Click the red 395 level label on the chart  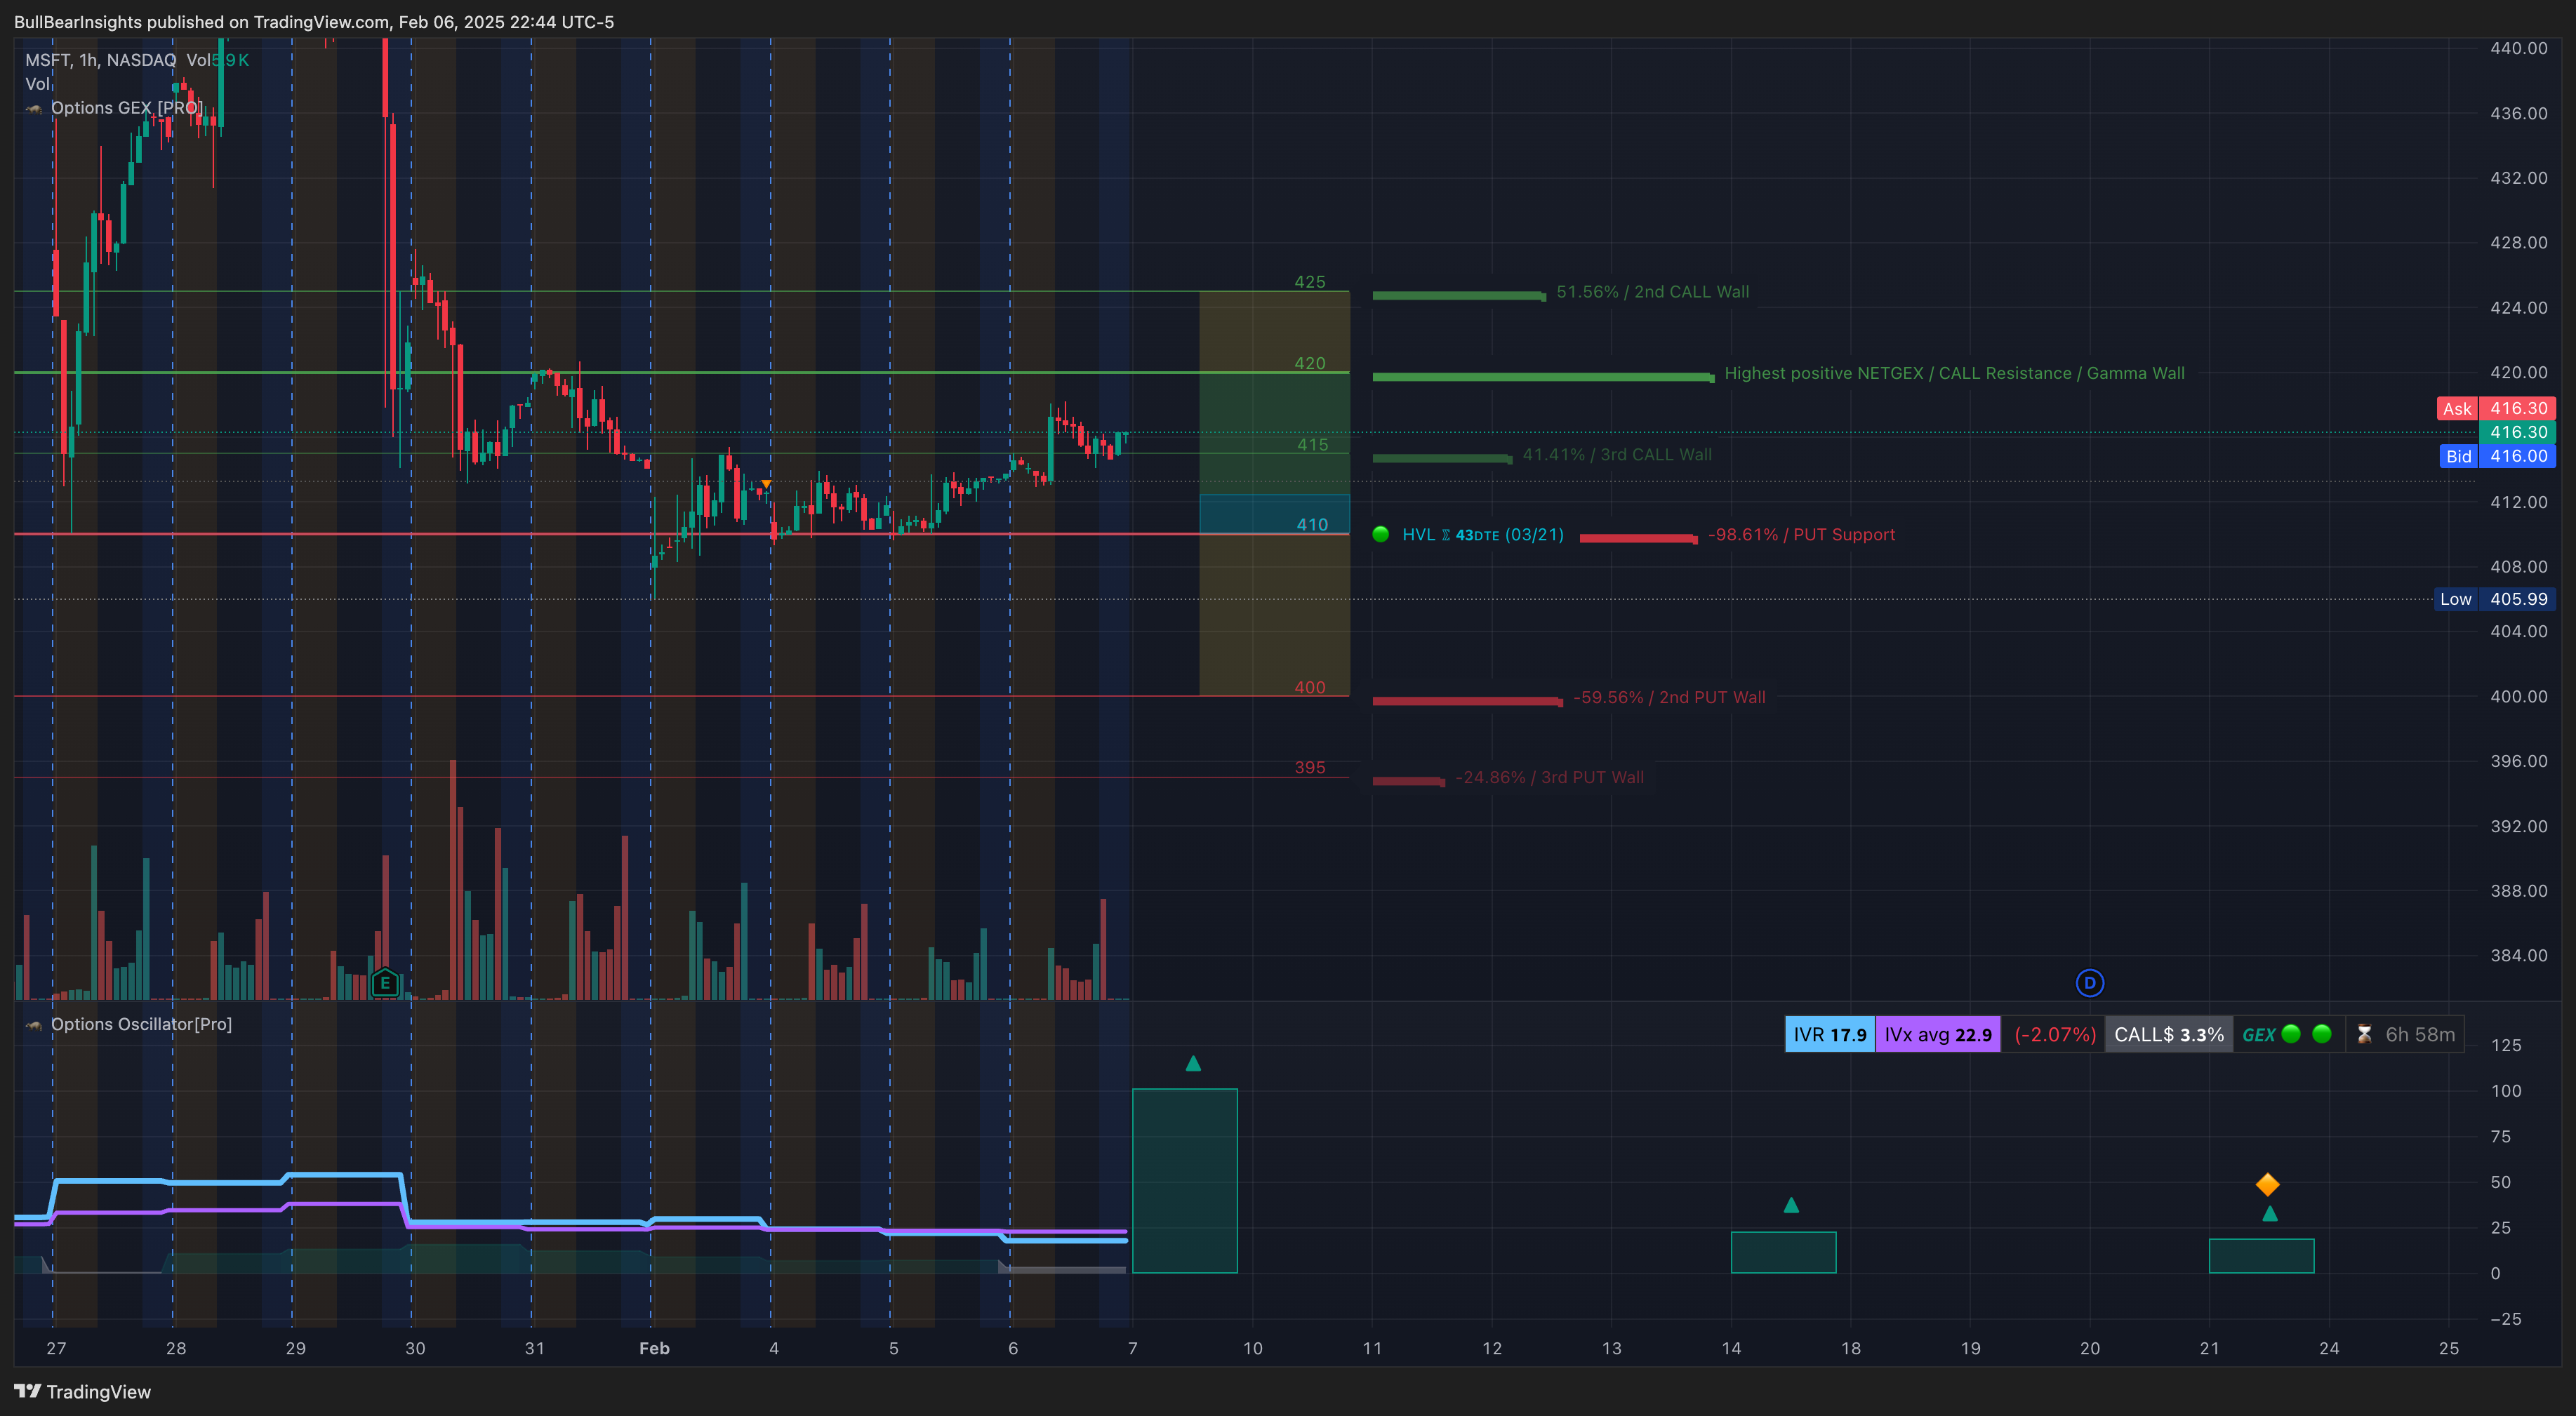pyautogui.click(x=1310, y=767)
